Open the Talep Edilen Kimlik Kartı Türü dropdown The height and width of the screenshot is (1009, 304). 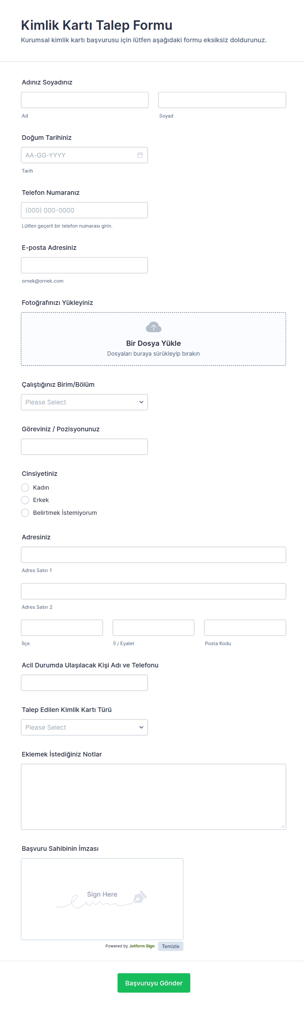click(84, 727)
